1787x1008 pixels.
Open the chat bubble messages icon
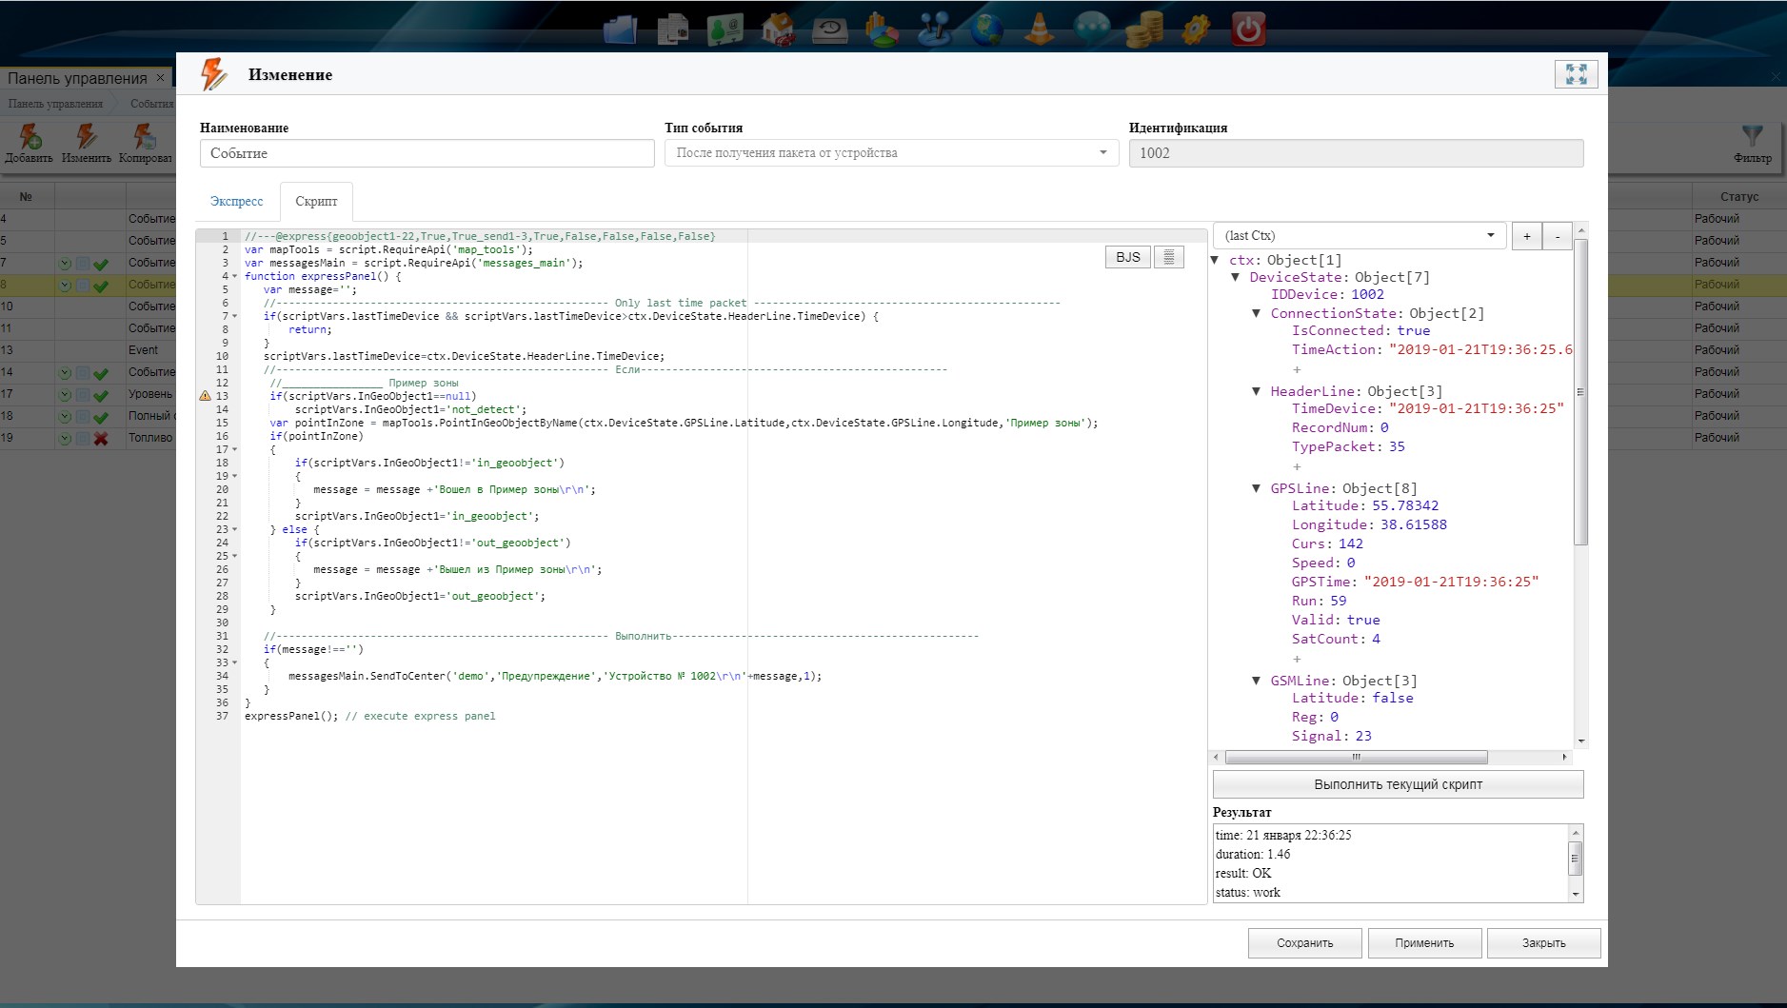tap(1092, 29)
